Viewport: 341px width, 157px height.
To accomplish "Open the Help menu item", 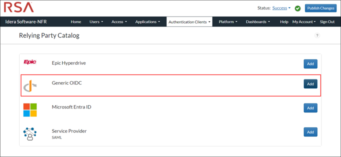I will point(284,22).
